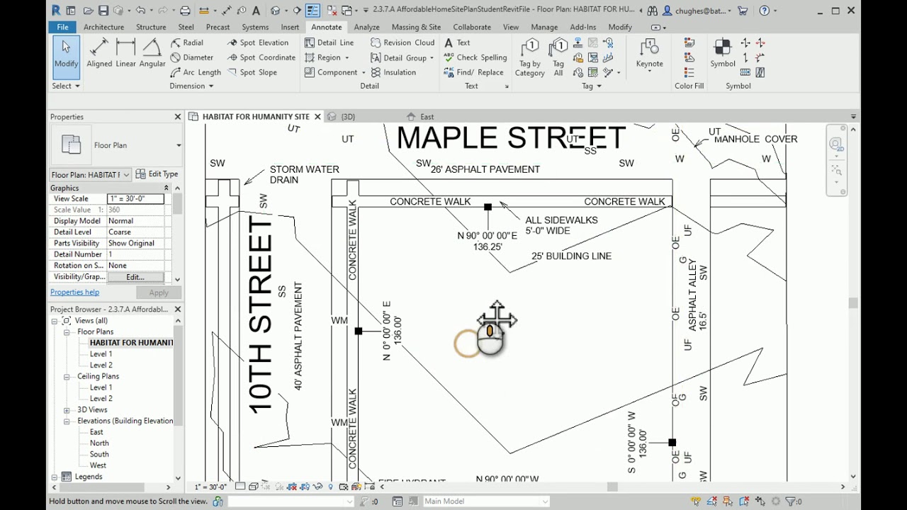Screen dimensions: 907x510
Task: Place a Symbol annotation
Action: click(723, 53)
